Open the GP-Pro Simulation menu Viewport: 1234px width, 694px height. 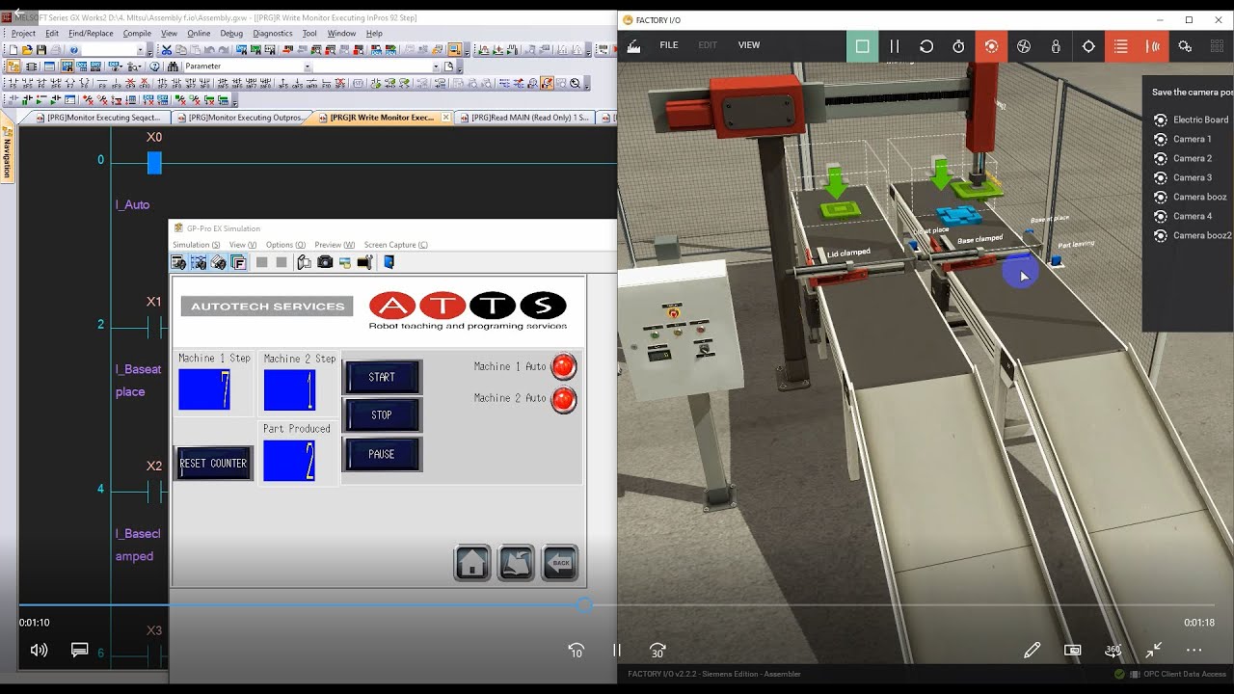point(196,245)
